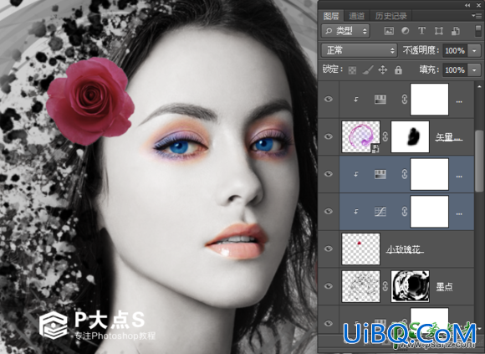
Task: Select the 小玫瑰花 layer thumbnail
Action: tap(360, 249)
